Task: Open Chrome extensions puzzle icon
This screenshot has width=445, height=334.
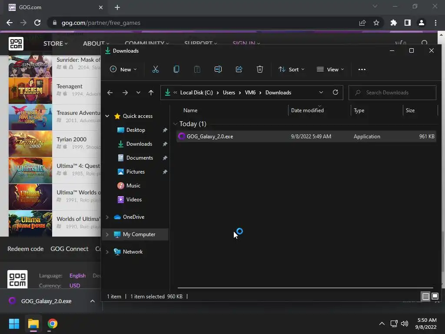Action: click(394, 23)
